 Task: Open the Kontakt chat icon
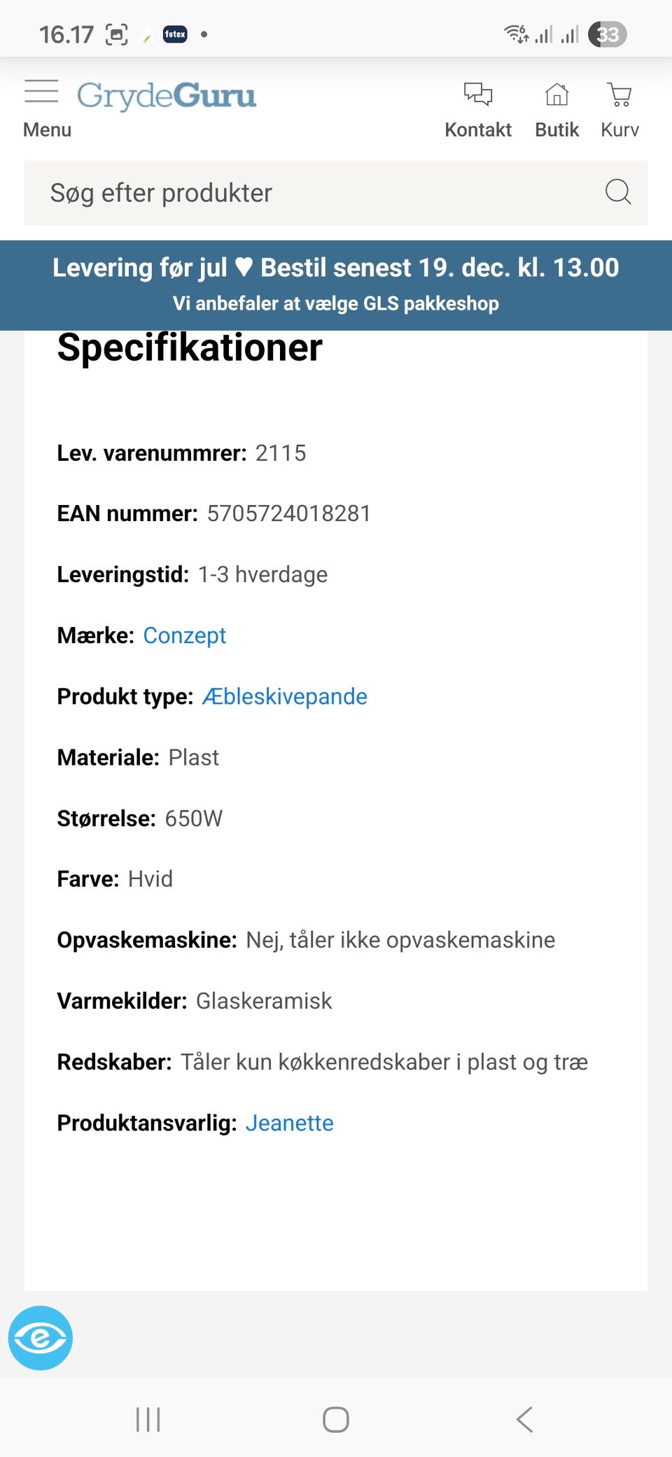(x=478, y=94)
